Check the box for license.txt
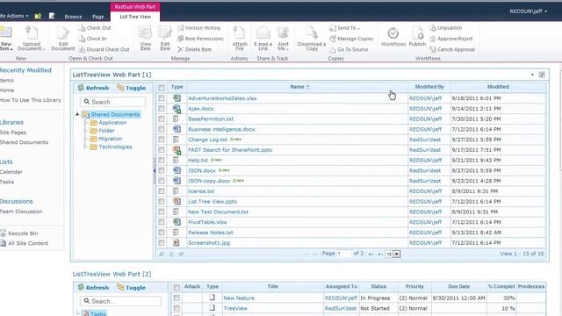562x316 pixels. pyautogui.click(x=162, y=191)
